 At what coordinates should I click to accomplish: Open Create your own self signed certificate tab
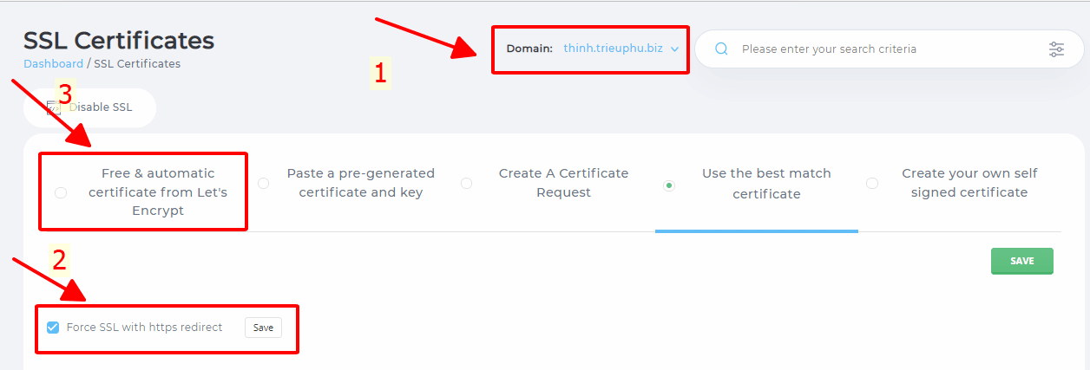coord(969,183)
